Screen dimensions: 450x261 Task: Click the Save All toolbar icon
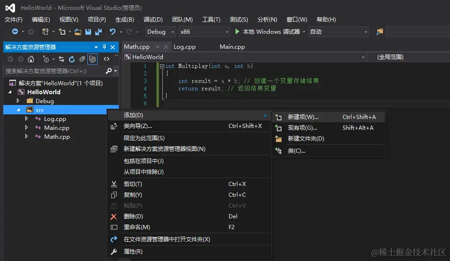click(99, 31)
